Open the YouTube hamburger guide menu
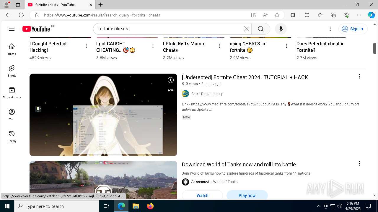This screenshot has height=212, width=378. tap(12, 29)
